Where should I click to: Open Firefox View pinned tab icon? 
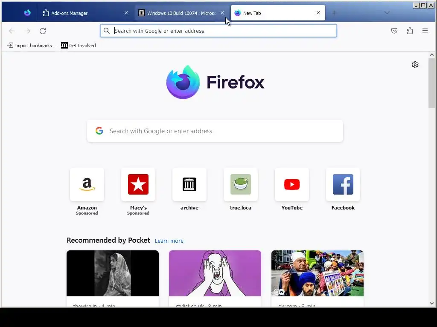point(27,13)
